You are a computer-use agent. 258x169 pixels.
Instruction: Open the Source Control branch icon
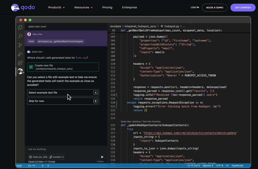20,45
